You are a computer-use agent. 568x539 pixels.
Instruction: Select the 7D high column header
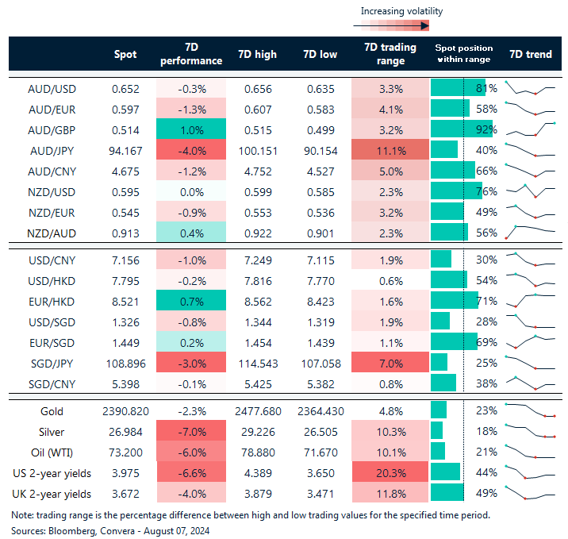coord(258,54)
